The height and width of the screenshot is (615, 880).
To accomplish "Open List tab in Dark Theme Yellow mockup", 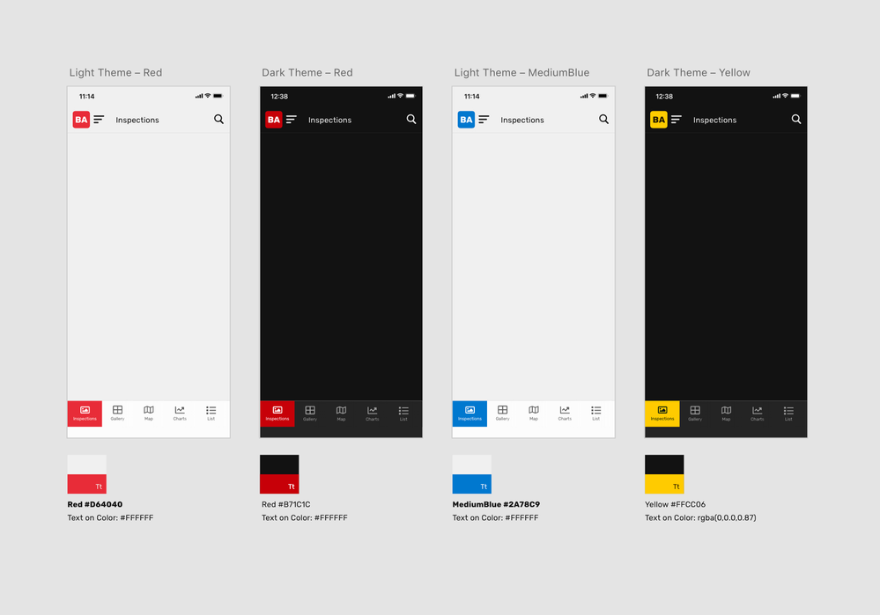I will (x=788, y=414).
